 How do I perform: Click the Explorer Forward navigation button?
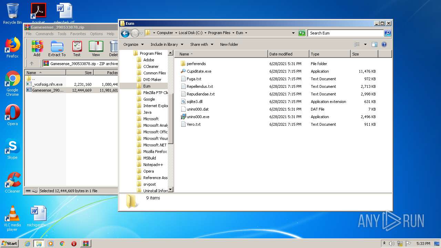pos(135,33)
